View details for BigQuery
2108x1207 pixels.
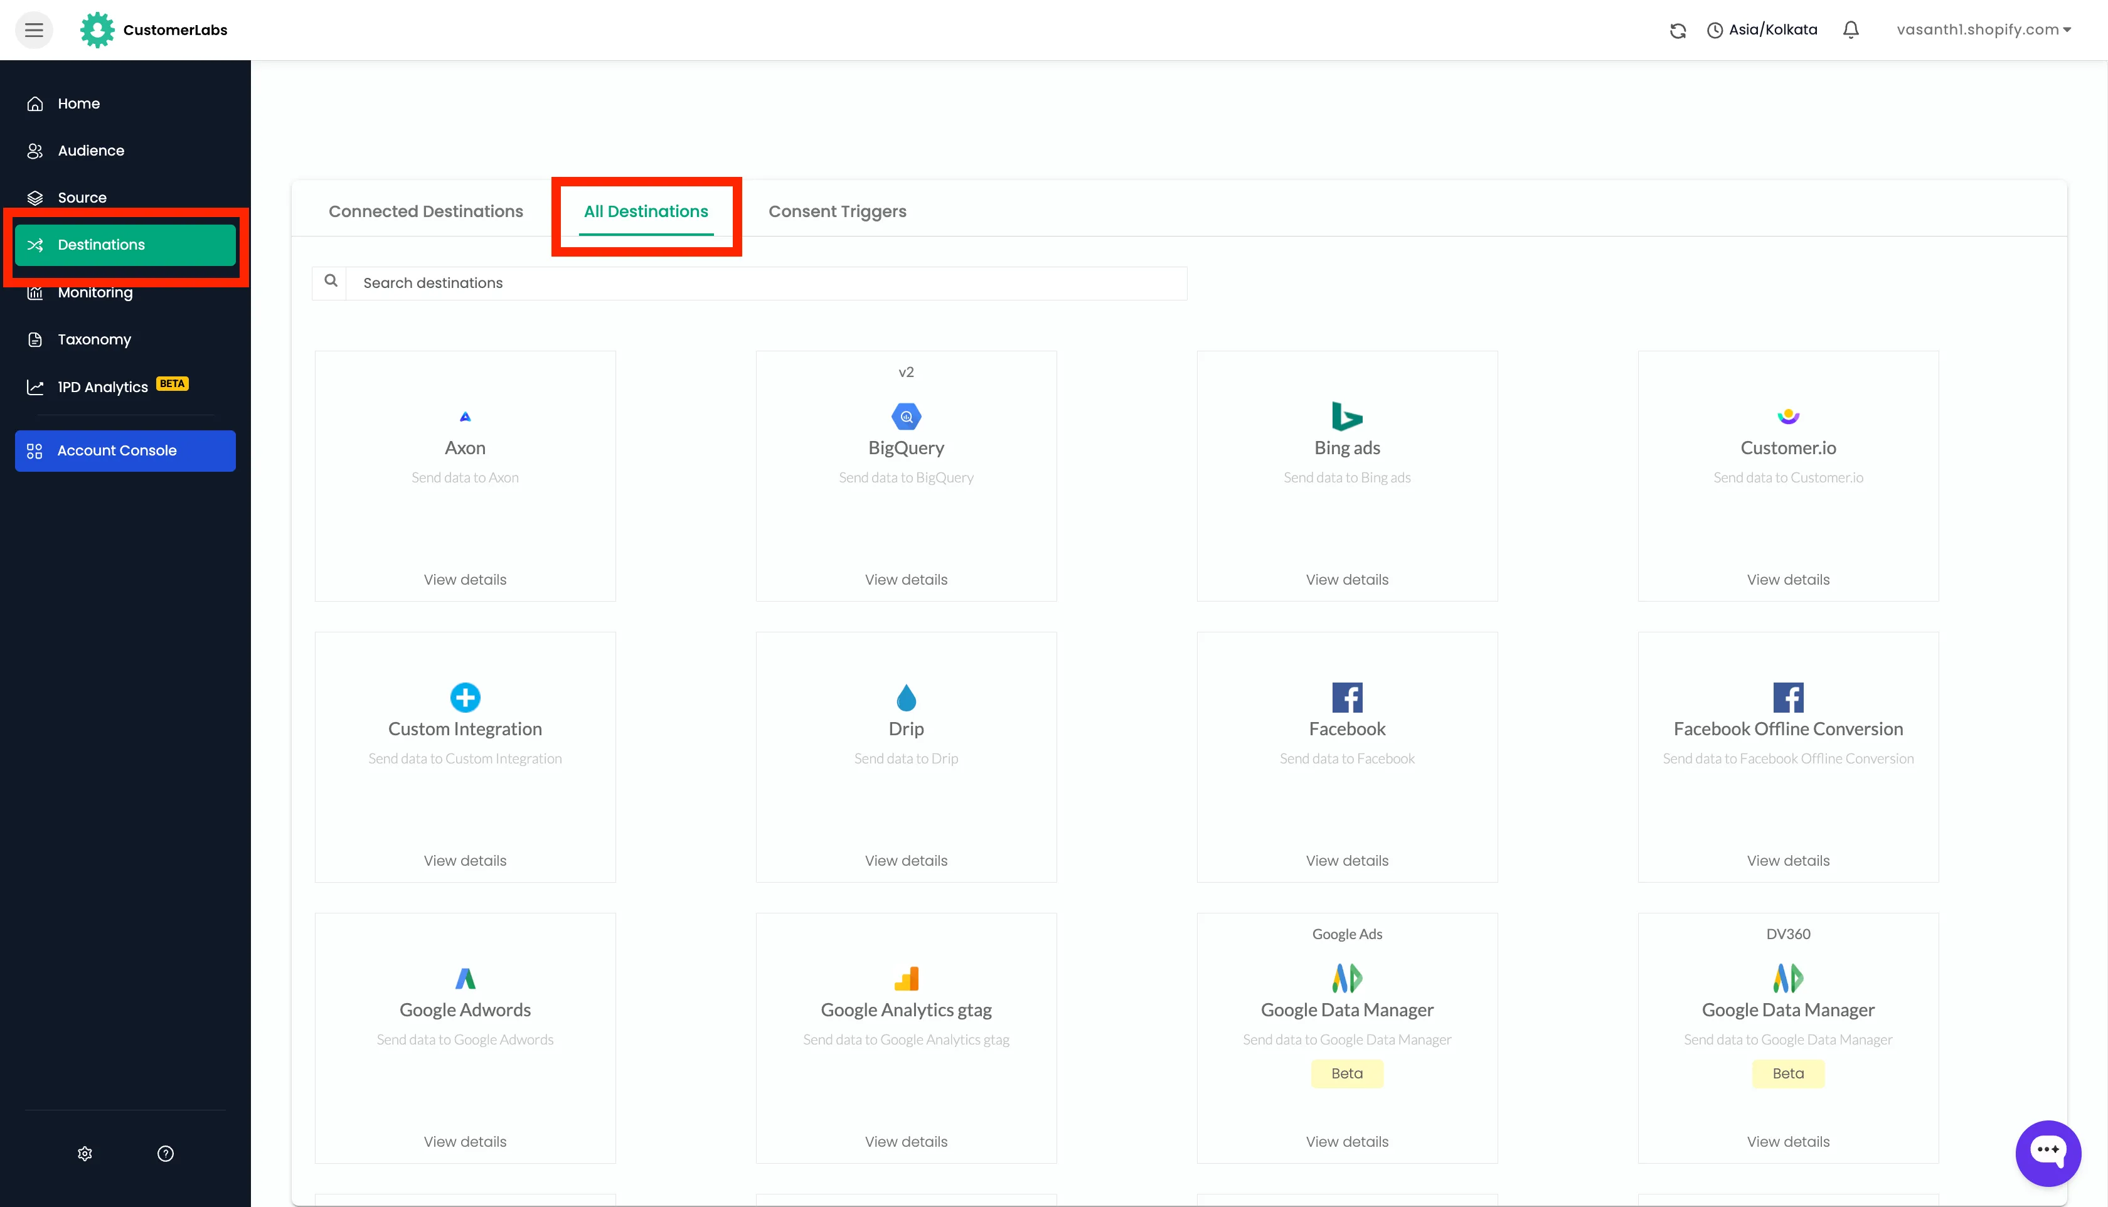pyautogui.click(x=906, y=580)
